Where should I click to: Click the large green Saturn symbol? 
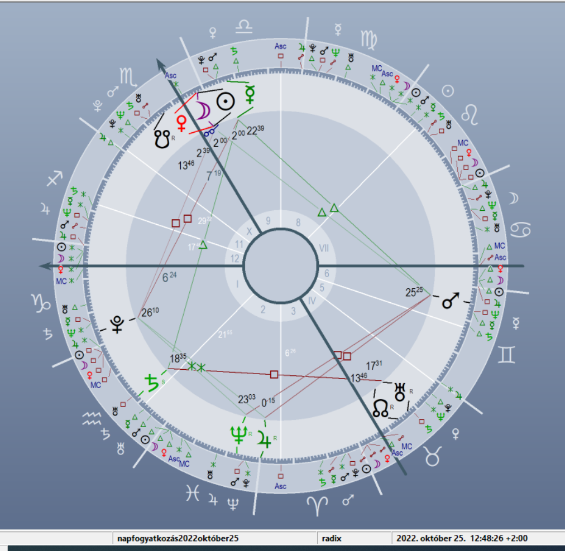point(151,382)
